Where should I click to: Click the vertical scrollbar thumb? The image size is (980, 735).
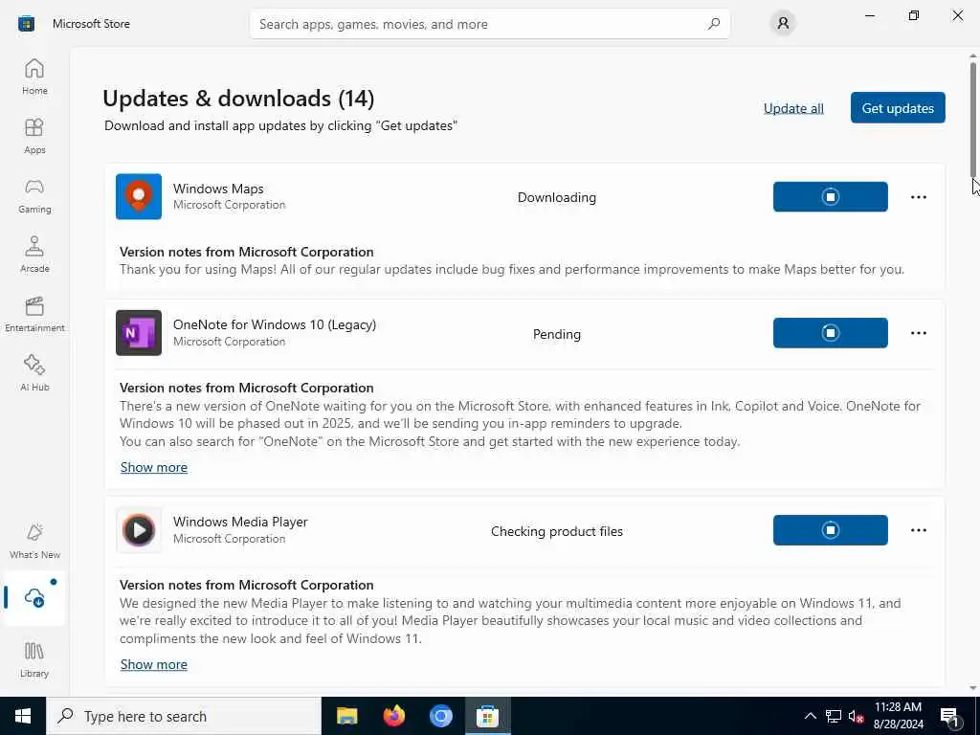[x=973, y=119]
